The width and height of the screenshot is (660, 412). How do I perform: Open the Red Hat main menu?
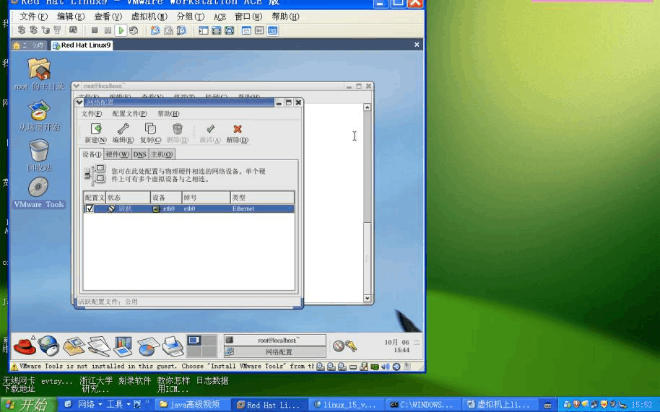tap(25, 346)
